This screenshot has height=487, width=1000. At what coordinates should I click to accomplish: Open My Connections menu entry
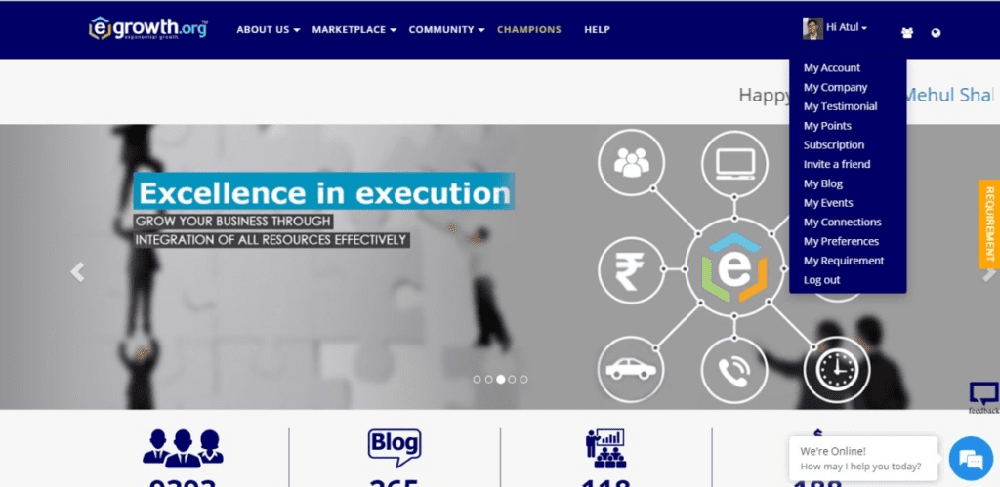[x=842, y=222]
